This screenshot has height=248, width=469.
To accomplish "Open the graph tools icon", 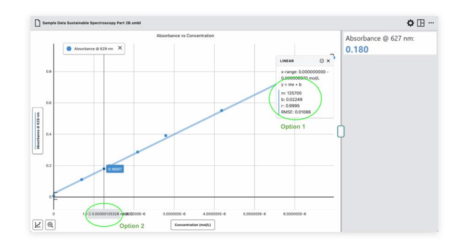I will coord(38,224).
